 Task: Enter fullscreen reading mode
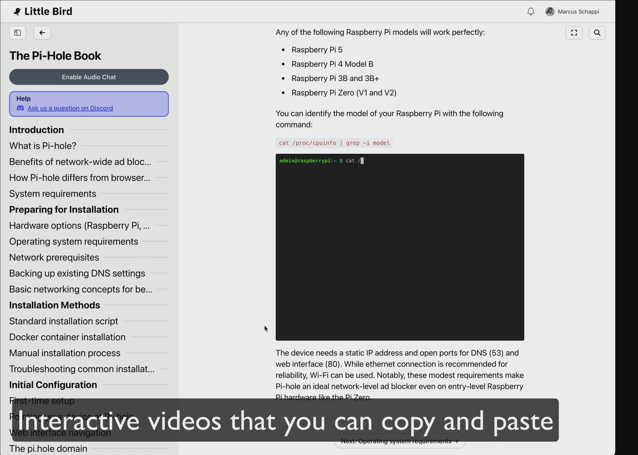click(x=574, y=33)
